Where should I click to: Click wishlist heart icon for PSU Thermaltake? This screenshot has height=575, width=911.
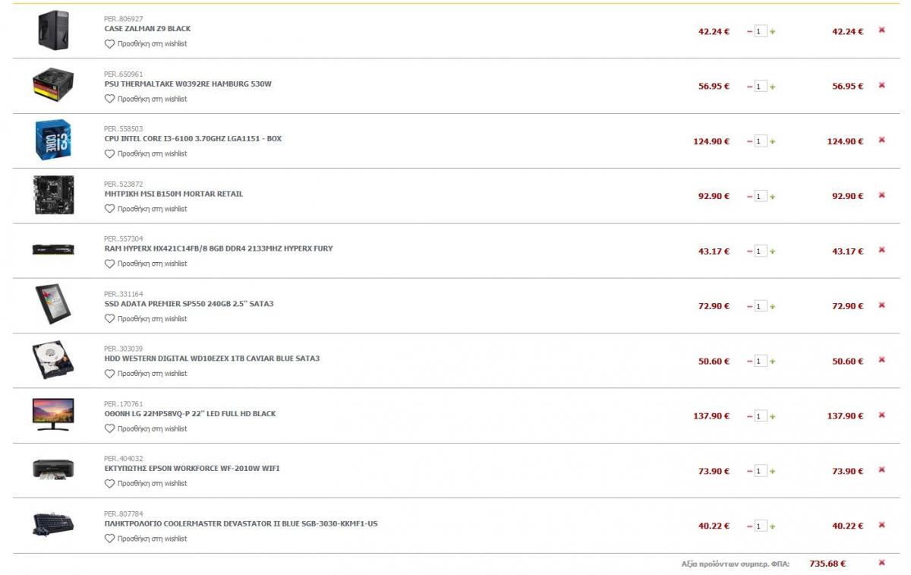pyautogui.click(x=109, y=99)
